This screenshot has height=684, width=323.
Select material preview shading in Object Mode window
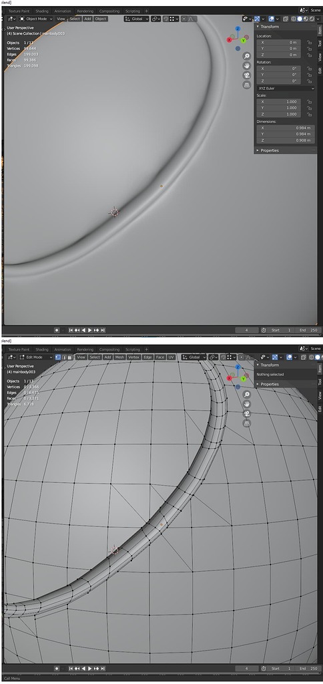tap(306, 19)
